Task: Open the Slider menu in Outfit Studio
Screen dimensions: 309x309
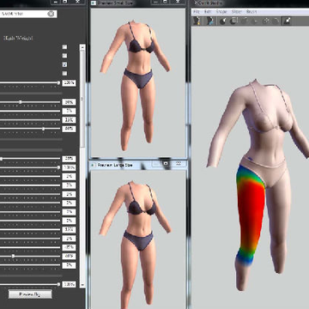Action: point(237,12)
